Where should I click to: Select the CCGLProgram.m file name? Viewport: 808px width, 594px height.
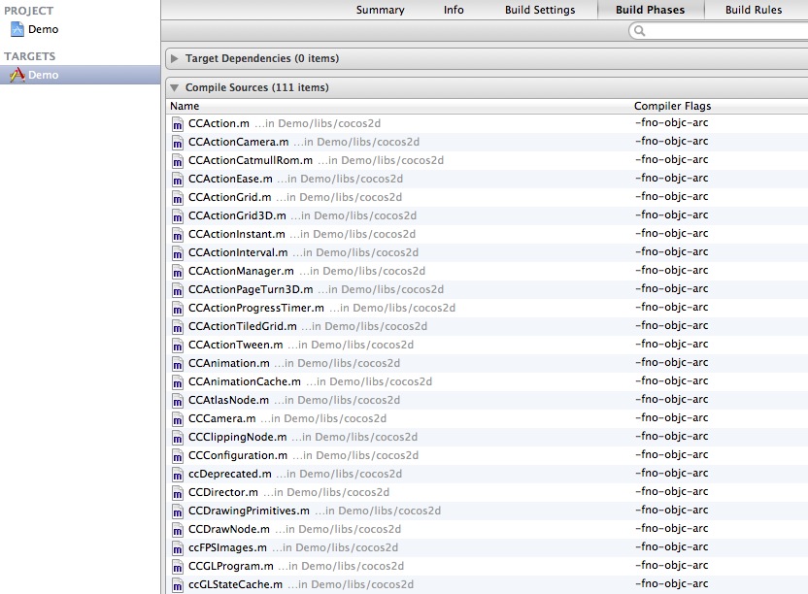(231, 566)
